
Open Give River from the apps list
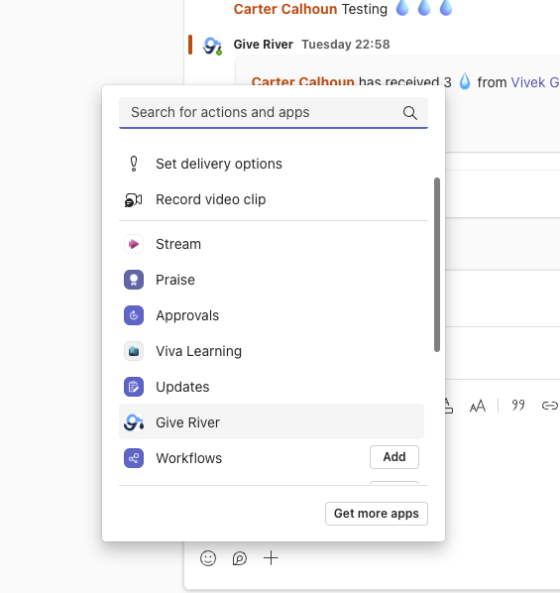pyautogui.click(x=272, y=422)
